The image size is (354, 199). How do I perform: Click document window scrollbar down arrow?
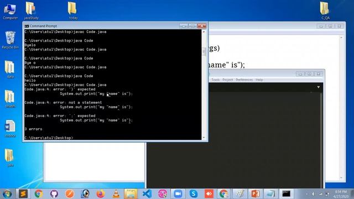pyautogui.click(x=341, y=178)
